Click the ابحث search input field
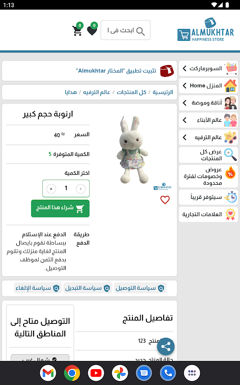The height and width of the screenshot is (385, 240). pos(125,30)
